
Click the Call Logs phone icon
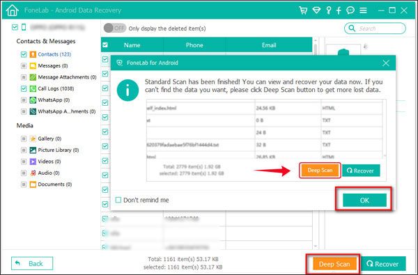pos(33,88)
